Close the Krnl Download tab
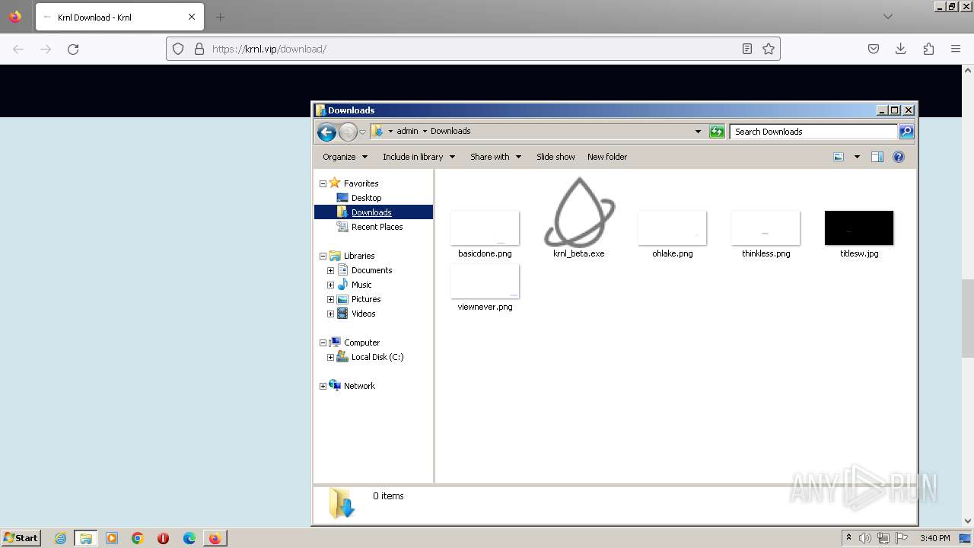 192,17
